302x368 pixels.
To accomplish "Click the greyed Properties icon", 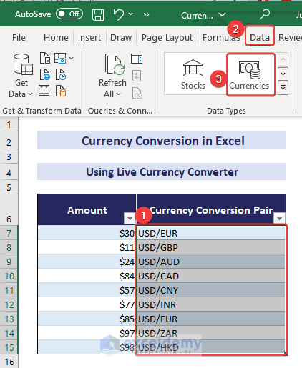I will [x=137, y=76].
